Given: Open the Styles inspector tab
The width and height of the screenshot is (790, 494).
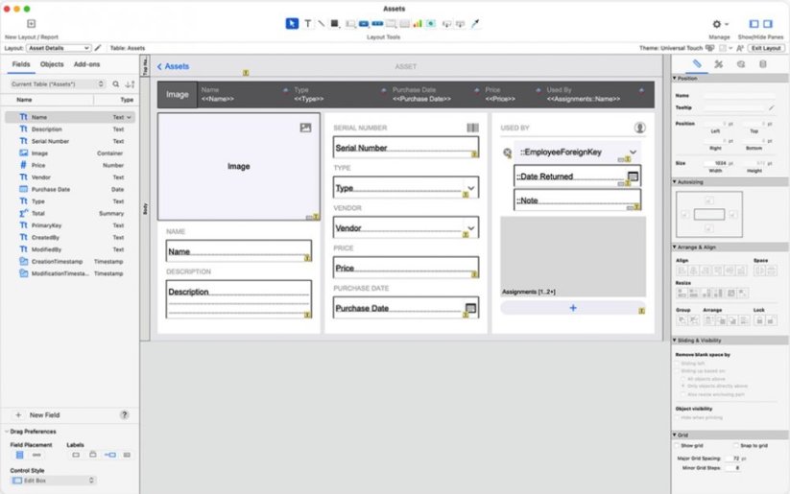Looking at the screenshot, I should point(718,64).
